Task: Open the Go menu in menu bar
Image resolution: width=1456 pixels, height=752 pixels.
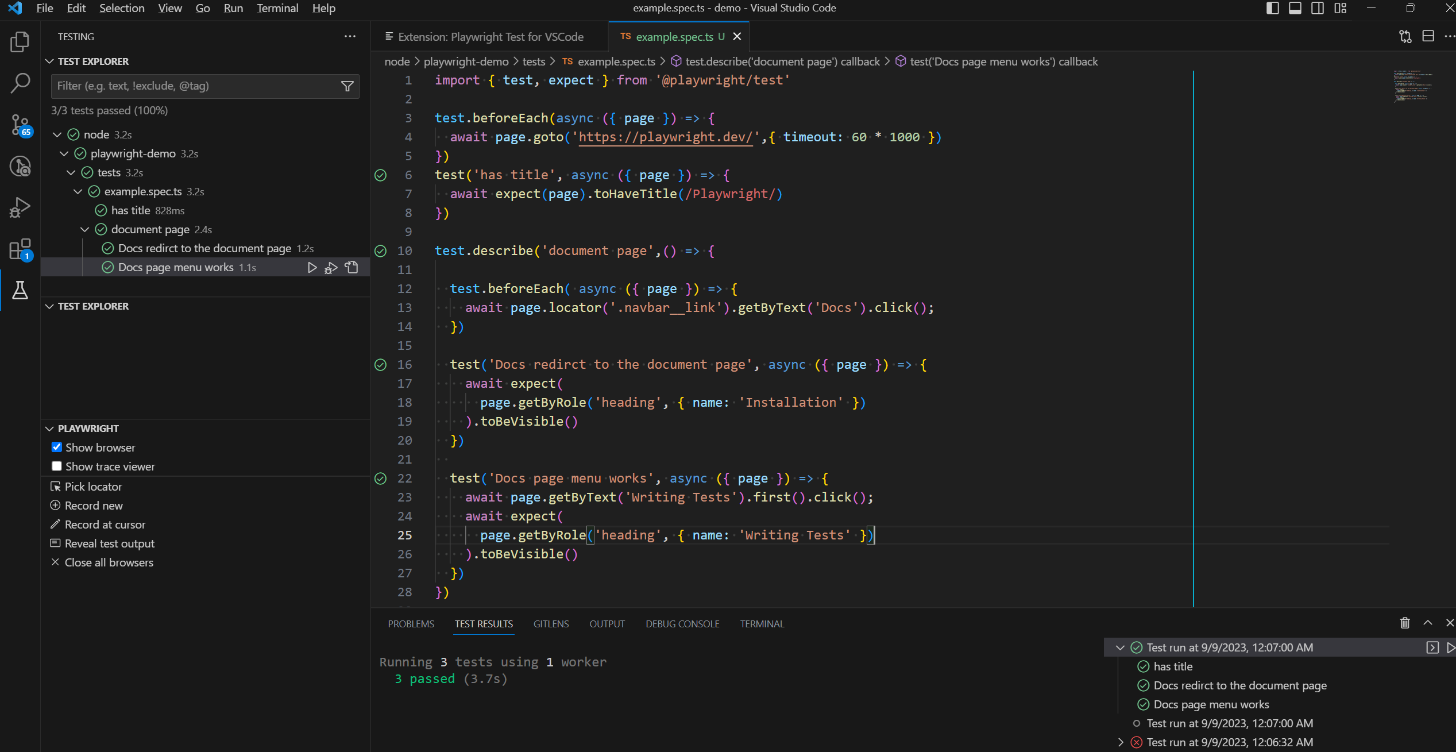Action: tap(201, 9)
